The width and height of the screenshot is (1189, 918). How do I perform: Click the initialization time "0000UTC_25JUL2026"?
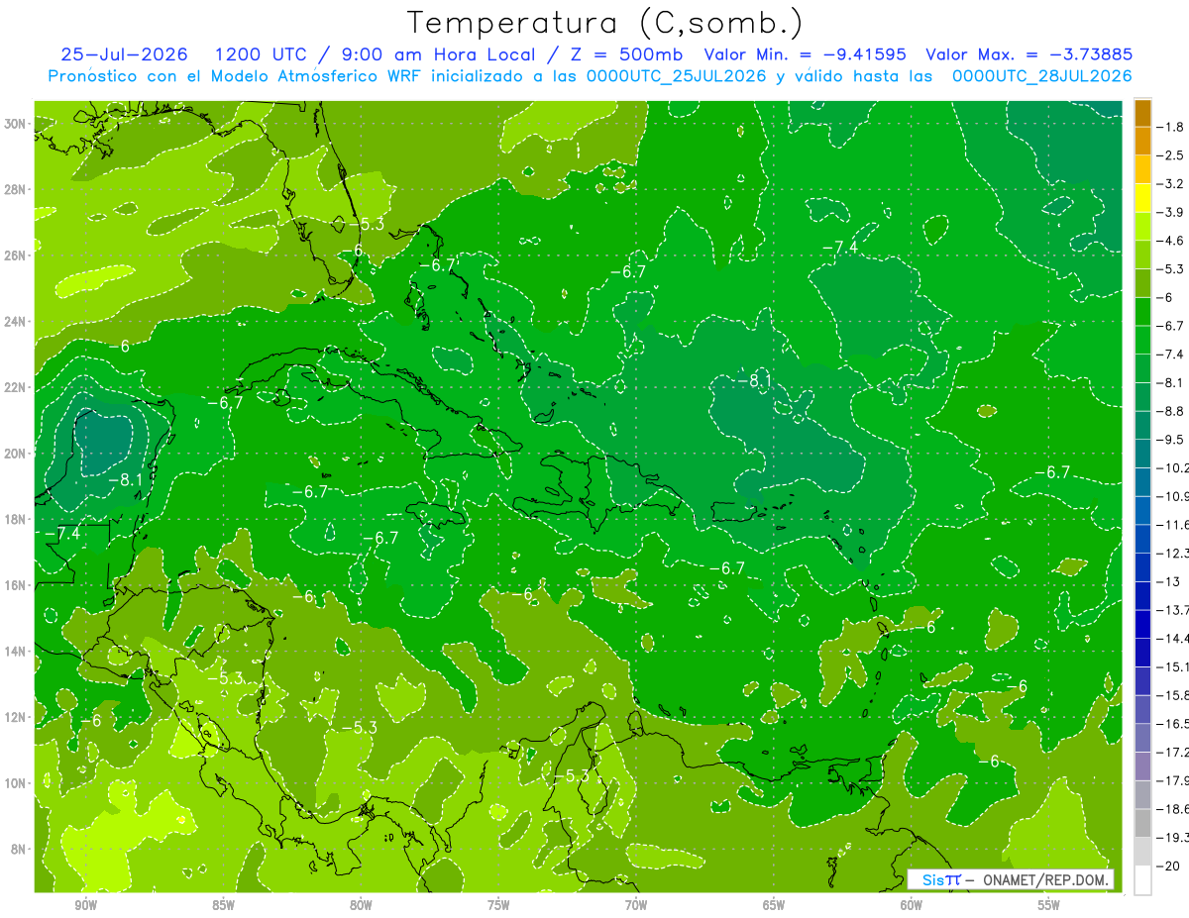click(677, 76)
